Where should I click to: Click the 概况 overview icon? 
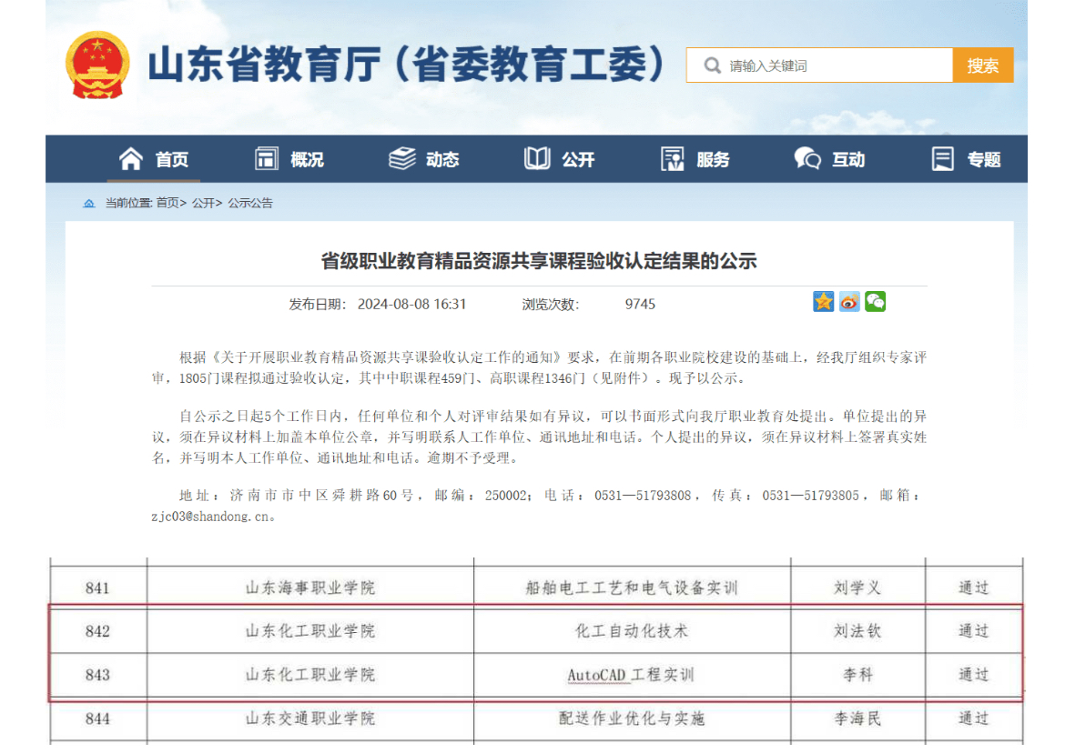[x=267, y=159]
